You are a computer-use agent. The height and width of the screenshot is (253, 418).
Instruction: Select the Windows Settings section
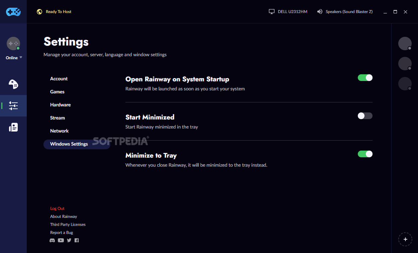tap(77, 144)
